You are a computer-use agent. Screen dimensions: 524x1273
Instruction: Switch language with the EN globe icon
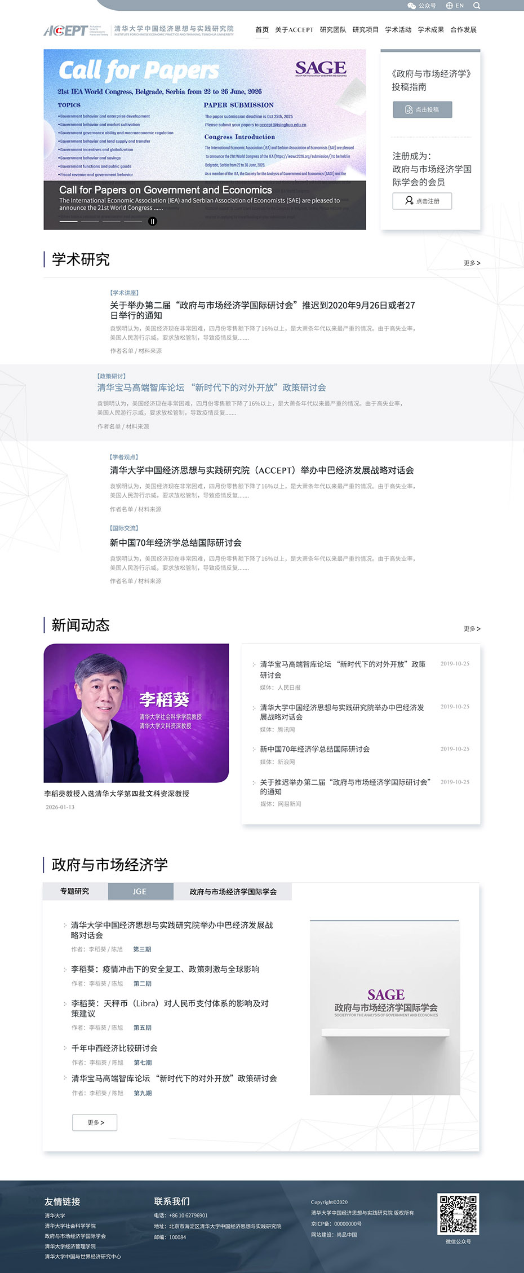click(x=455, y=6)
